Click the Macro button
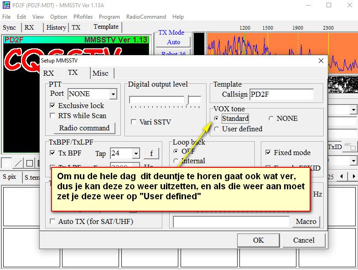 tap(306, 222)
